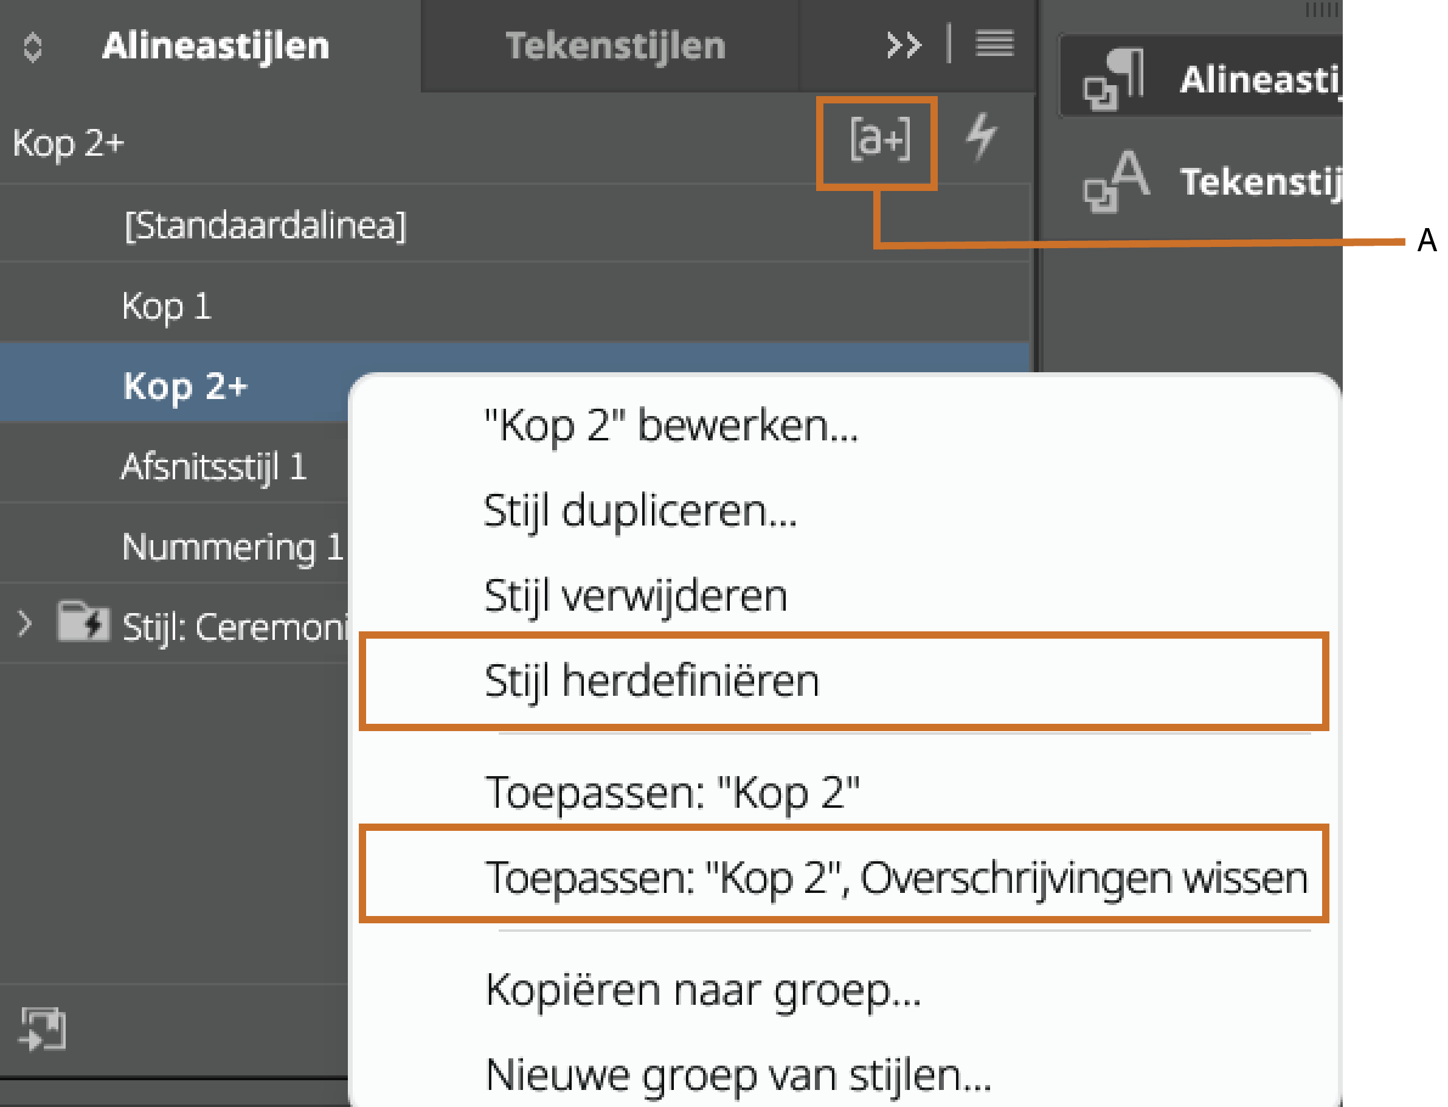The height and width of the screenshot is (1107, 1448).
Task: Choose "Kop 2" bewerken... menu item
Action: [x=670, y=426]
